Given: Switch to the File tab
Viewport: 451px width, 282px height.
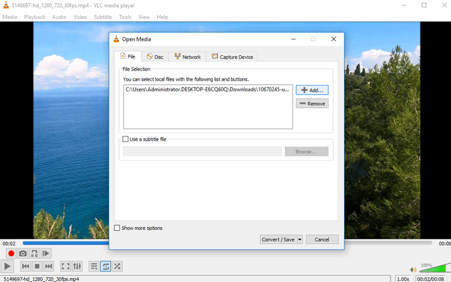Looking at the screenshot, I should click(128, 56).
